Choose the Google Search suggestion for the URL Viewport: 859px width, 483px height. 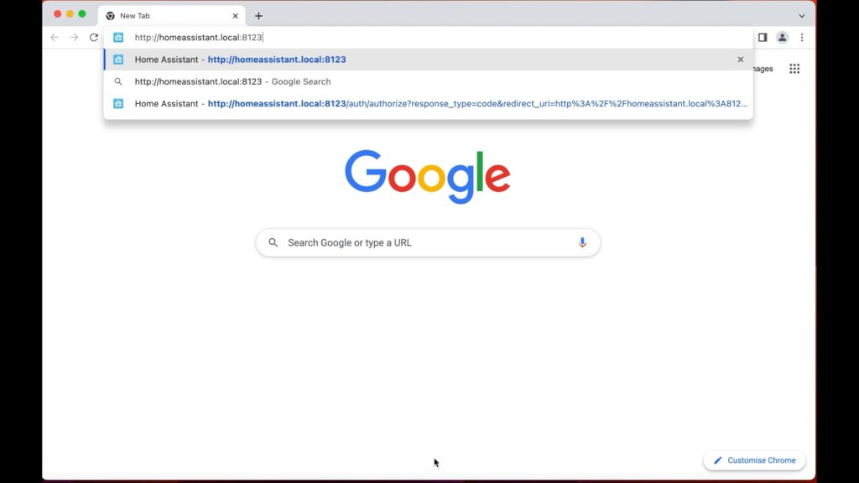pyautogui.click(x=427, y=81)
